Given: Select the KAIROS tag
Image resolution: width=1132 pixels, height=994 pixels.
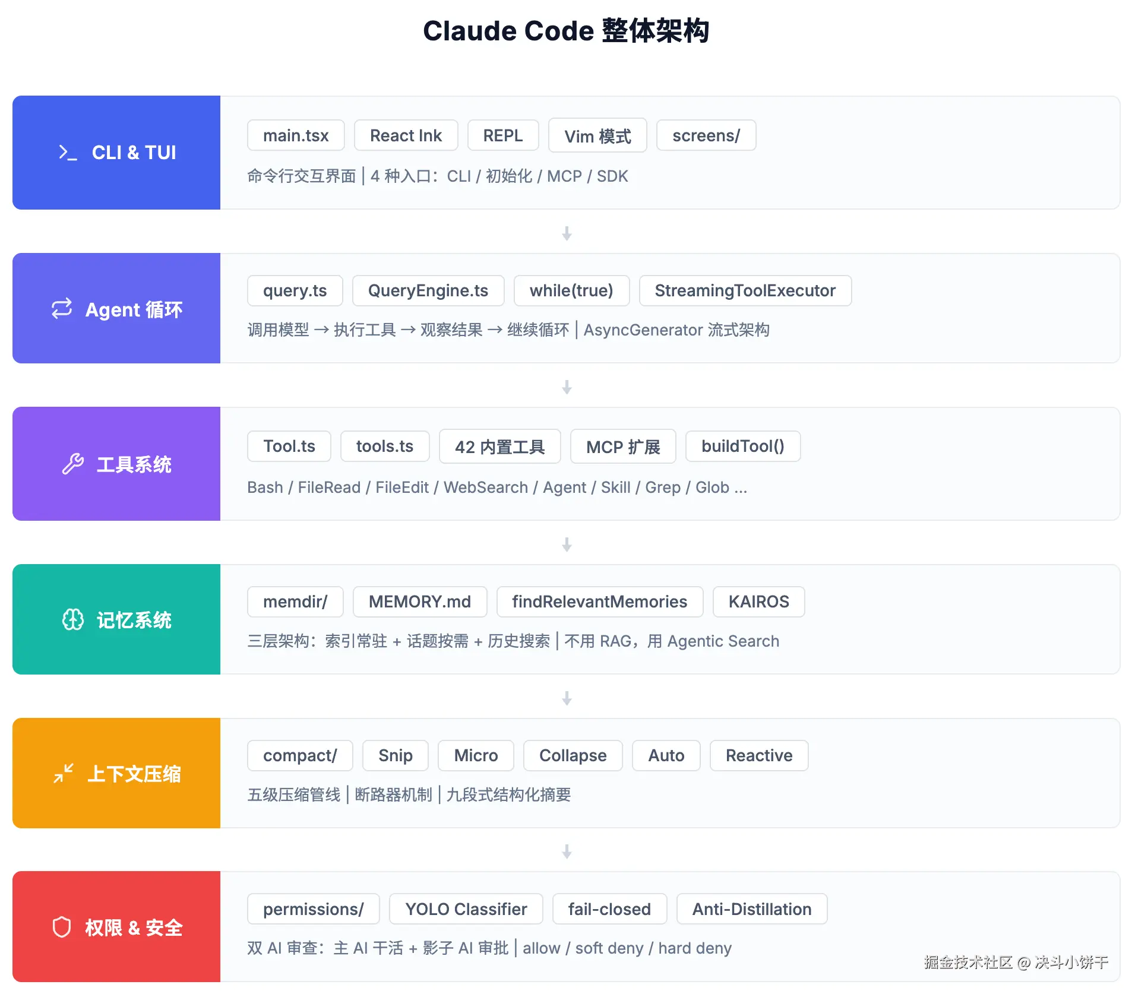Looking at the screenshot, I should point(758,602).
